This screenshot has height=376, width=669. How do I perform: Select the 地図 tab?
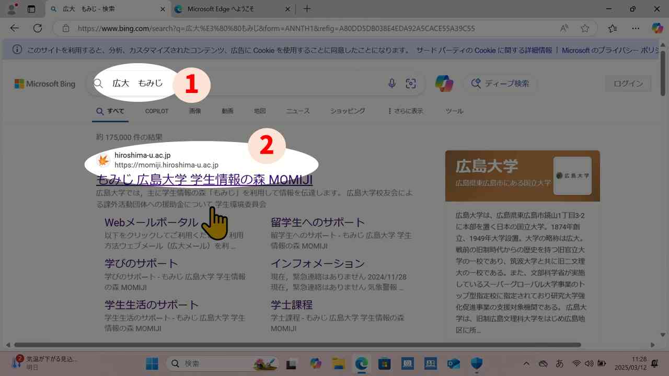260,111
